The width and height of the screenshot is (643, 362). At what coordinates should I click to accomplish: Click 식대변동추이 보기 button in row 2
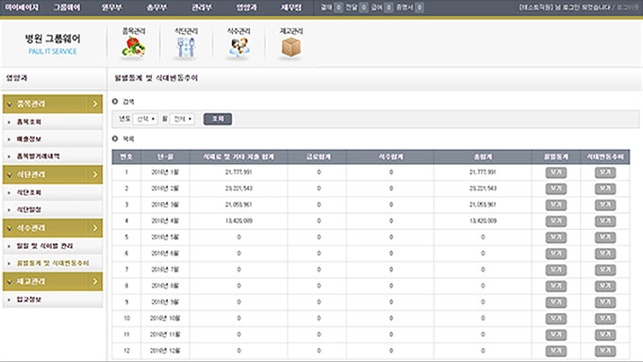[x=605, y=189]
